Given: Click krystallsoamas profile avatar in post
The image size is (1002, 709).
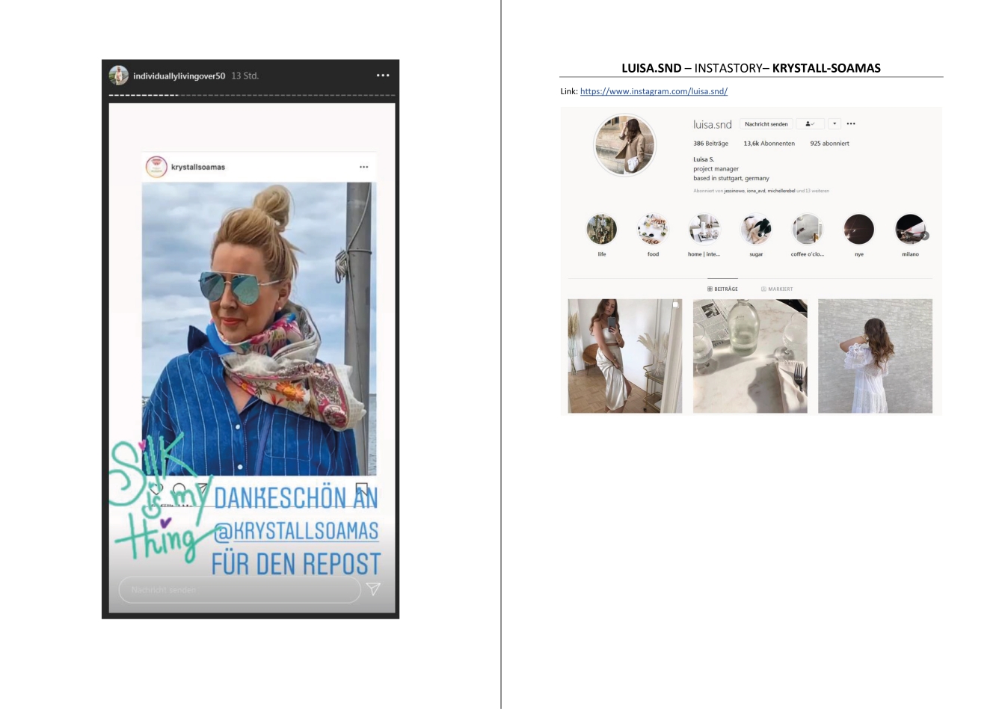Looking at the screenshot, I should (156, 167).
